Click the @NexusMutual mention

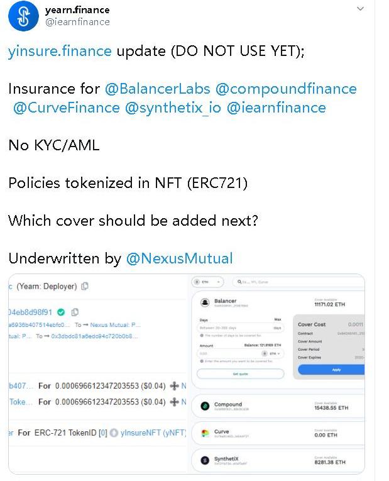180,258
